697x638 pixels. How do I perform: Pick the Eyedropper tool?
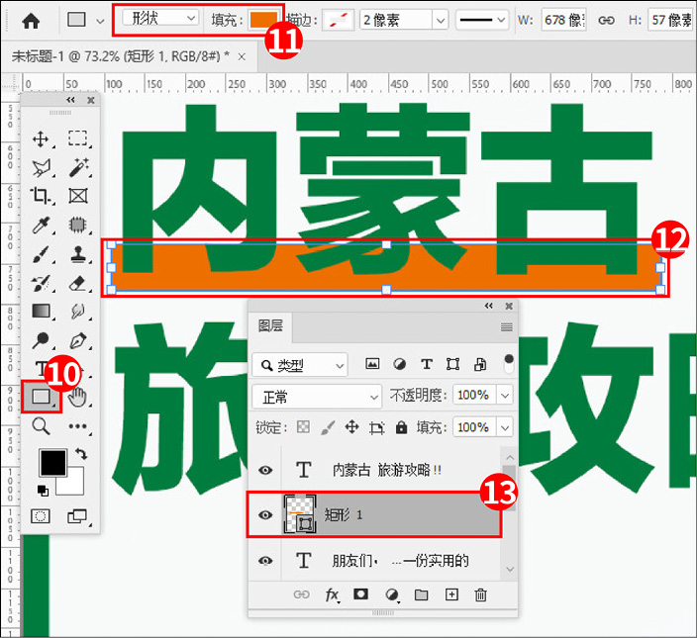point(42,226)
